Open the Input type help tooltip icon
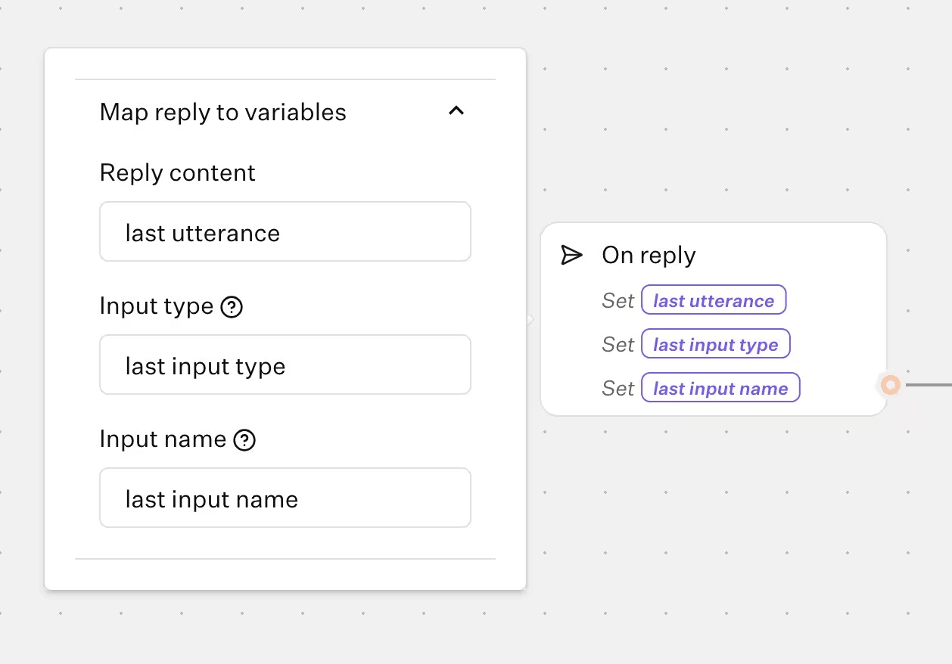 click(232, 307)
